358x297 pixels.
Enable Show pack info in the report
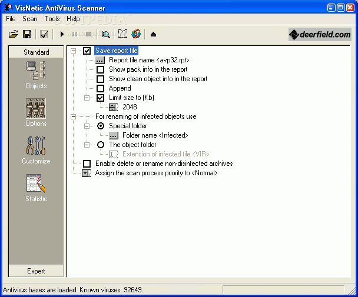(100, 69)
